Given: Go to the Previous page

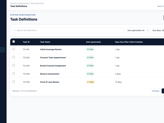Looking at the screenshot, I should tap(156, 91).
